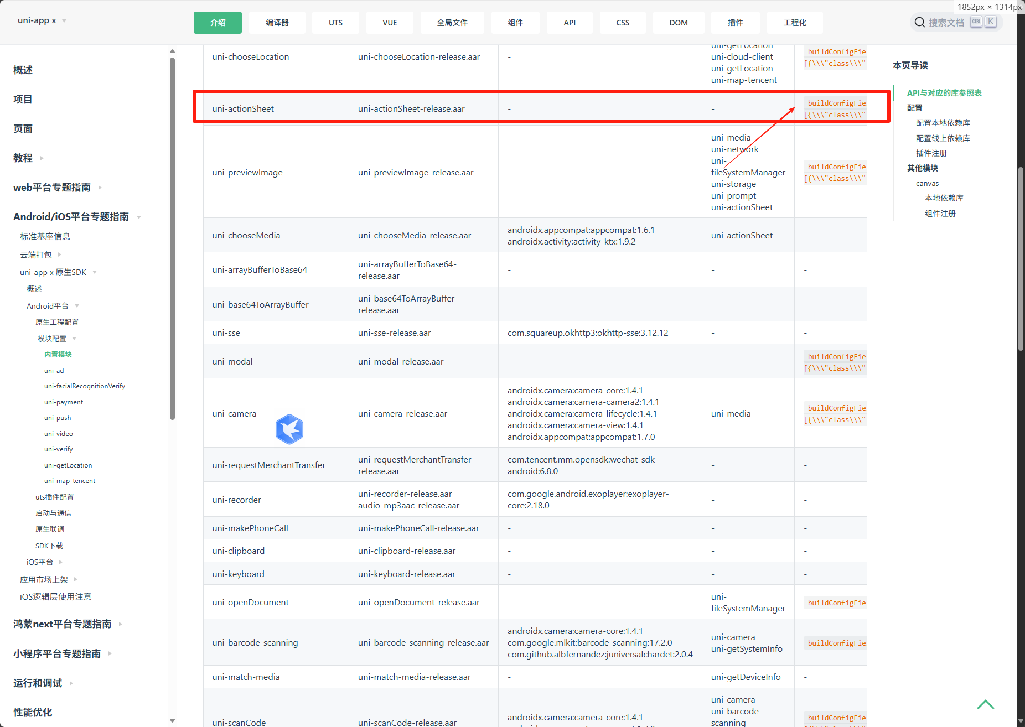The image size is (1025, 727).
Task: Collapse the Android/iOS平台专题指南 section
Action: click(x=139, y=217)
